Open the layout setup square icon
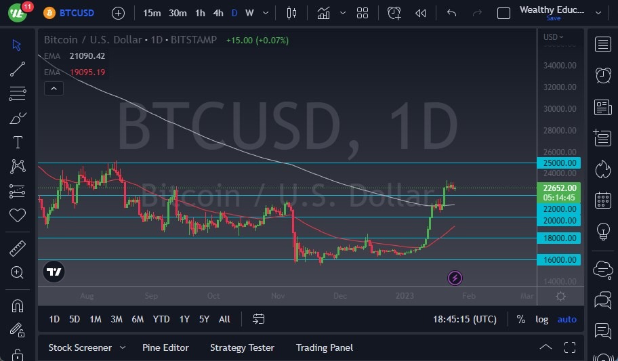The width and height of the screenshot is (618, 361). [x=503, y=14]
